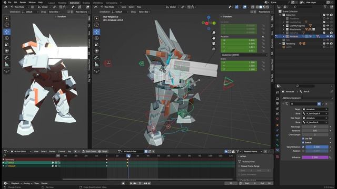Expand the Rendering collection in outliner

click(280, 44)
